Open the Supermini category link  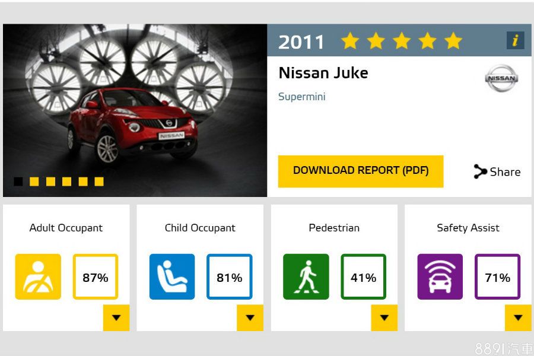pos(301,97)
